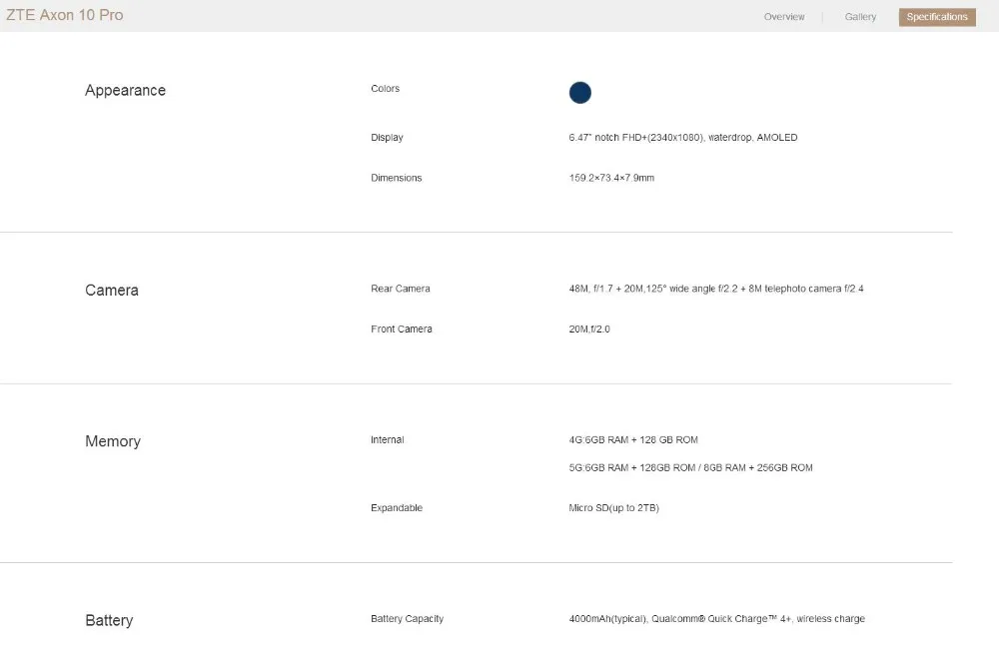999x657 pixels.
Task: Click the Battery section heading
Action: 109,620
